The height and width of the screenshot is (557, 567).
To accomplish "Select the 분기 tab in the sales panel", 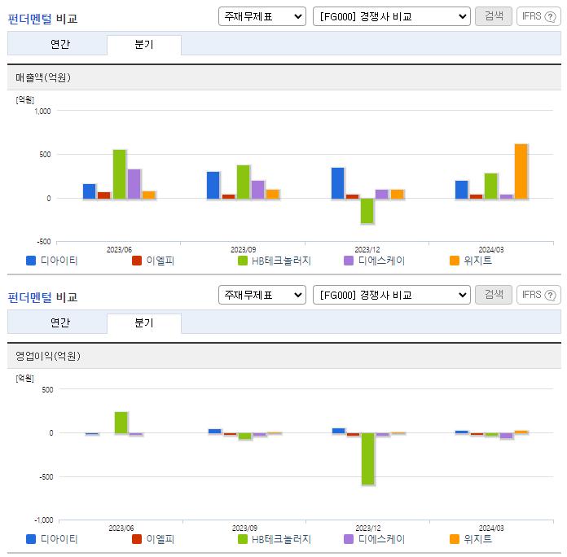I will (x=144, y=45).
